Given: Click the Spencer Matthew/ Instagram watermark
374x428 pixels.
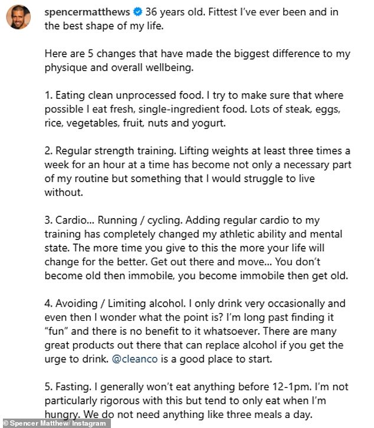Looking at the screenshot, I should (x=55, y=423).
